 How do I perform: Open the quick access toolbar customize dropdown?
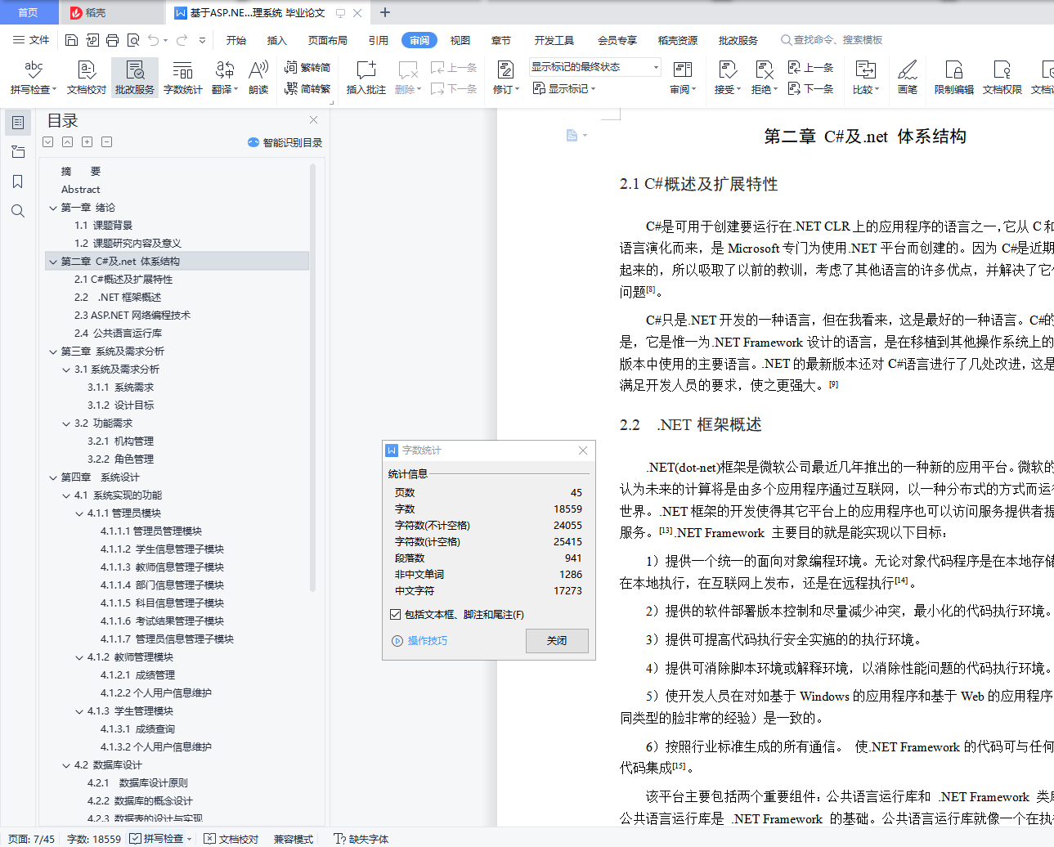pyautogui.click(x=203, y=40)
